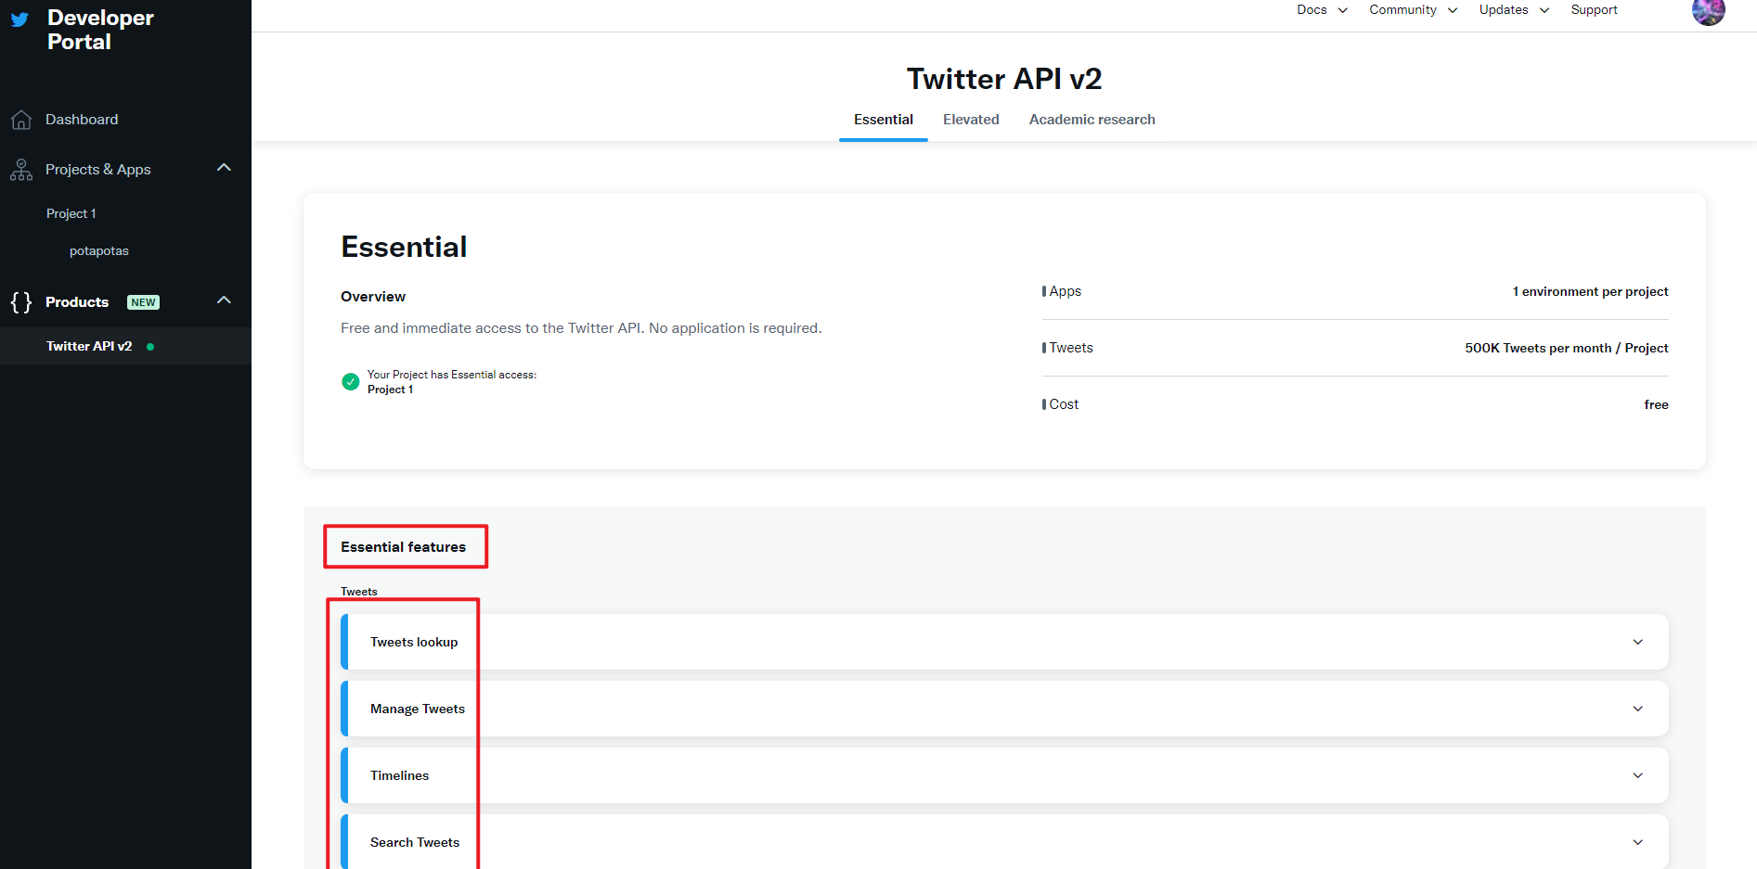Screen dimensions: 1757x869
Task: Click the Products curly-braces icon
Action: [20, 301]
